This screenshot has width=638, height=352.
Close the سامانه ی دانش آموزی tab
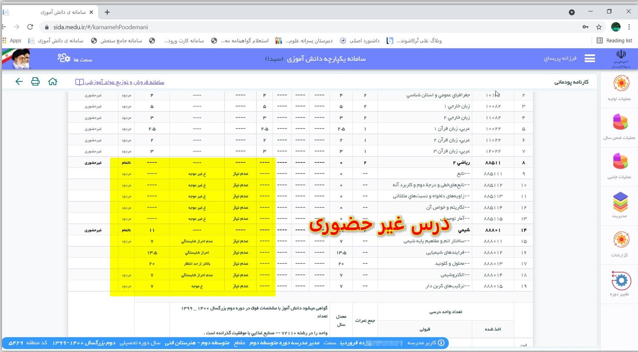point(91,12)
